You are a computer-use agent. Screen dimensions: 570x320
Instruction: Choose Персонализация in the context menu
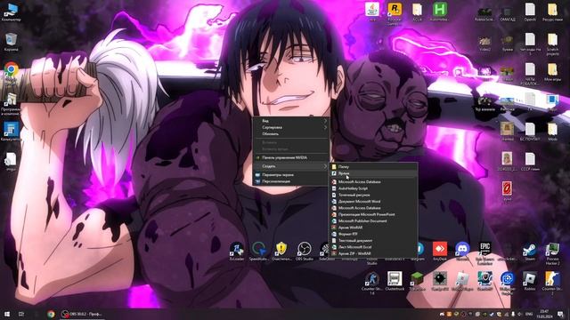[291, 181]
